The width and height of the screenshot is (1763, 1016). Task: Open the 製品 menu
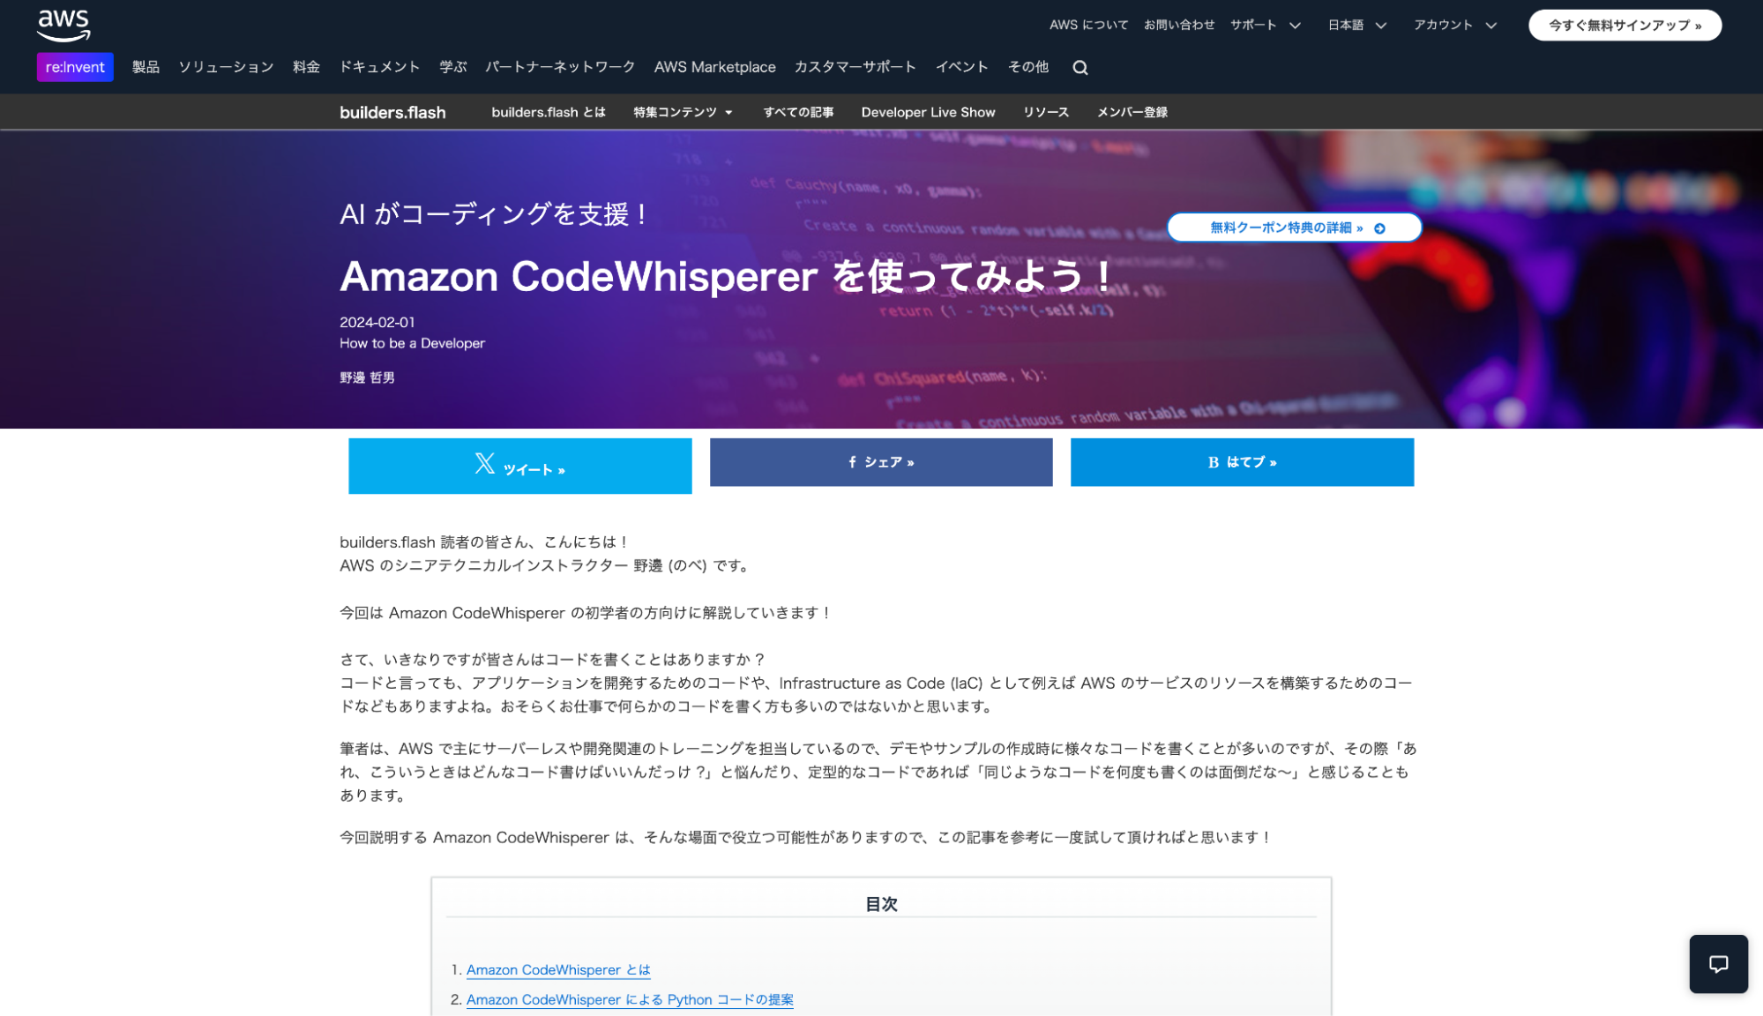[x=146, y=67]
